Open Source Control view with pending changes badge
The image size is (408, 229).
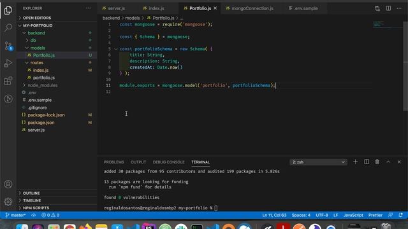pos(8,46)
